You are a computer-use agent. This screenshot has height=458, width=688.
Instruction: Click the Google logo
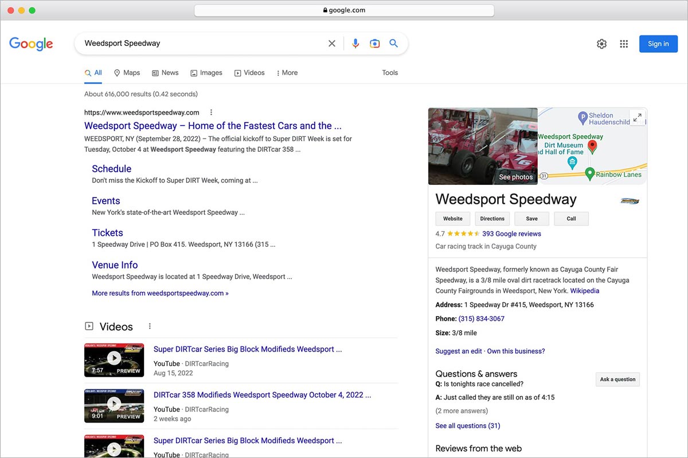pos(31,44)
